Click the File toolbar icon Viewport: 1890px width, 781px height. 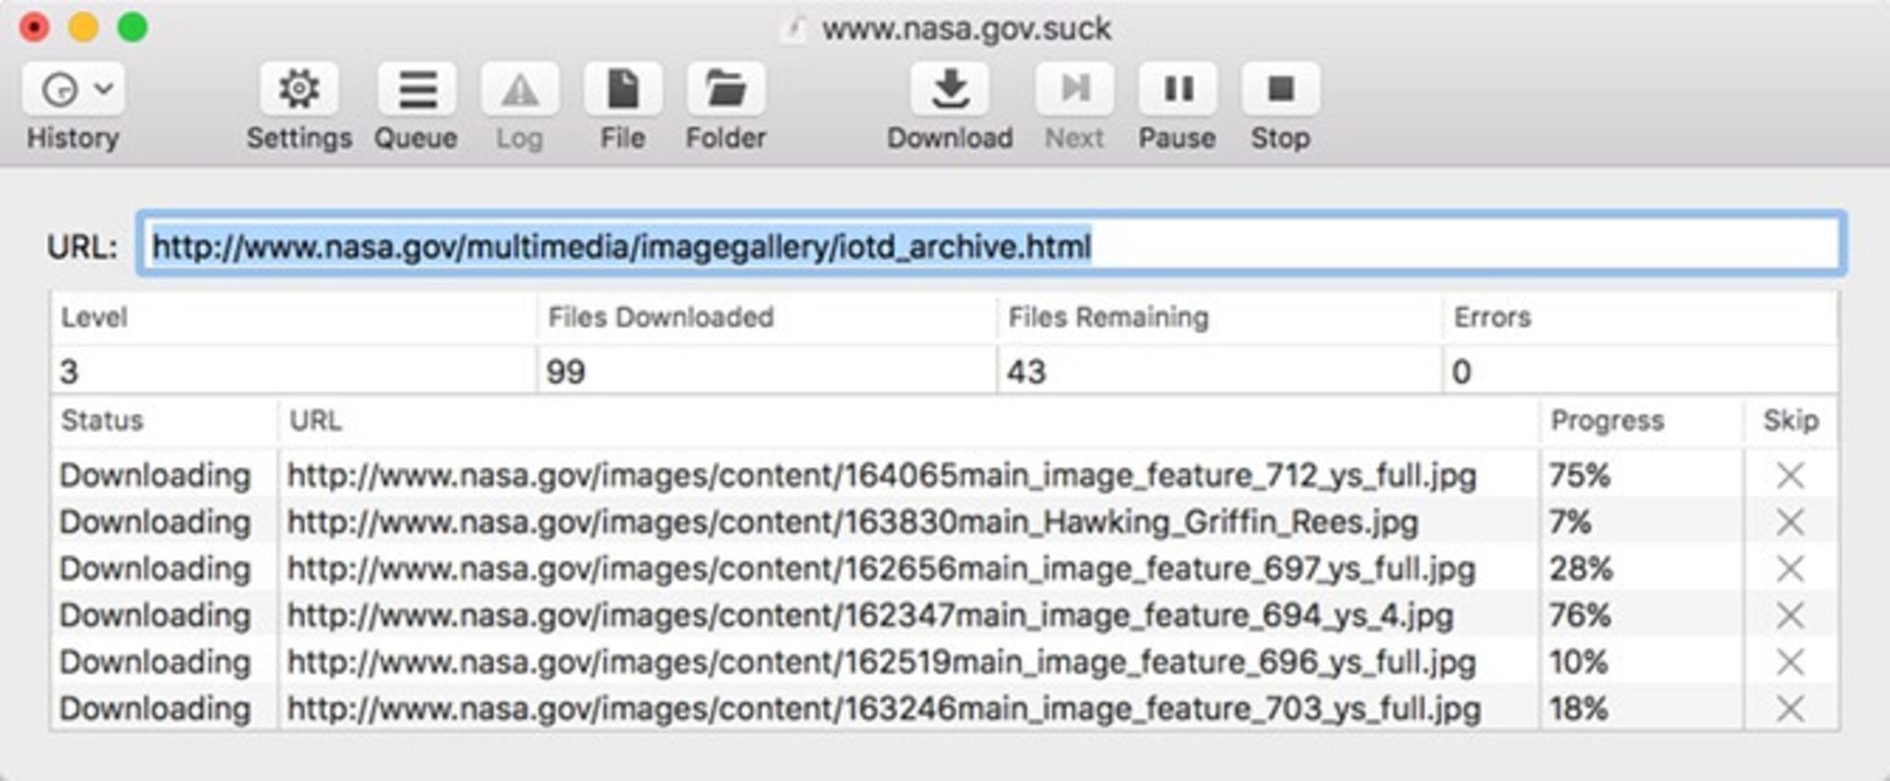click(x=622, y=90)
